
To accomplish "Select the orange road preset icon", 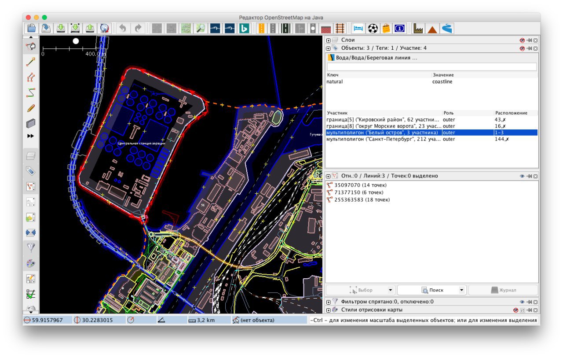I will 262,28.
